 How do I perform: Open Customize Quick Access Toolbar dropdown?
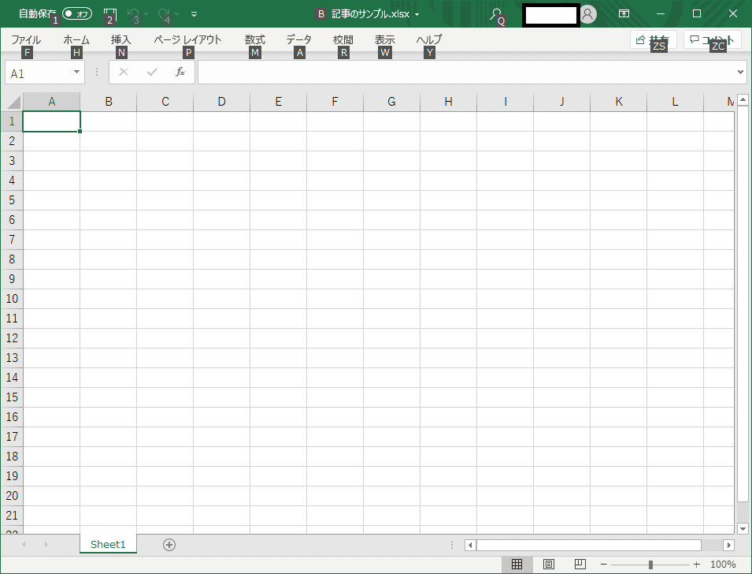[x=194, y=14]
